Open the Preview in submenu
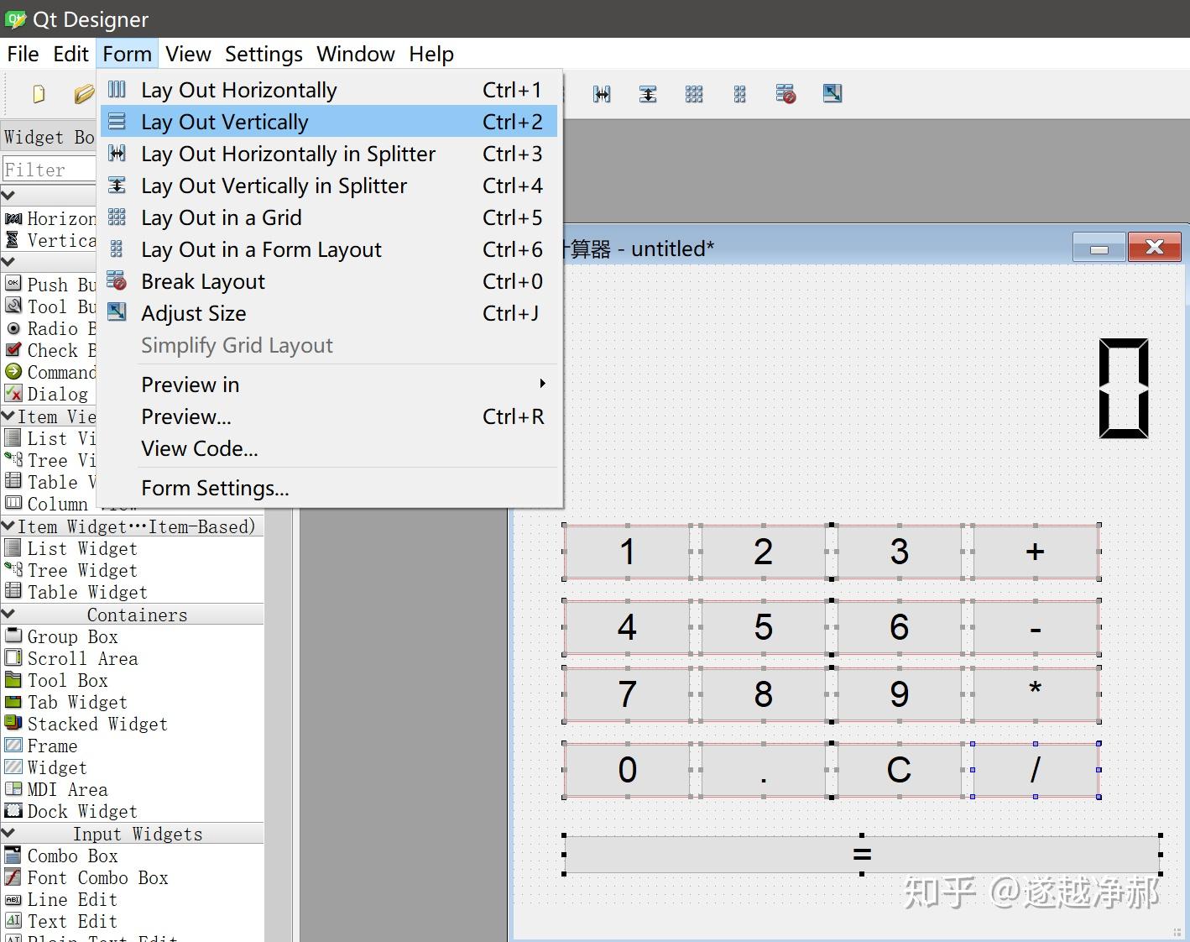The image size is (1190, 942). [329, 385]
